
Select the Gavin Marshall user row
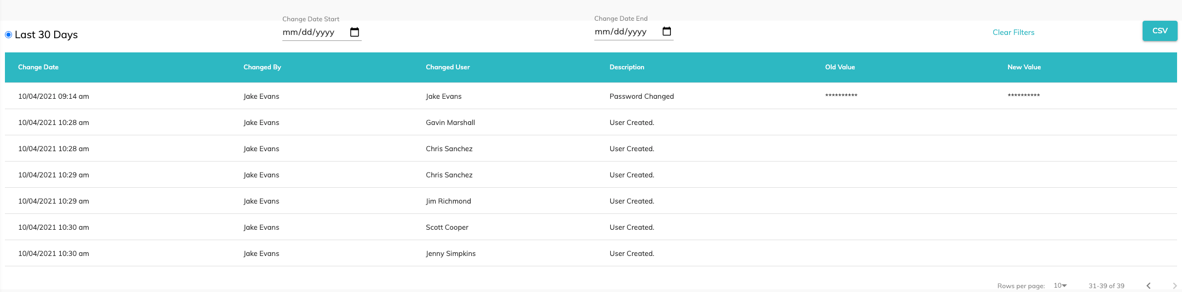coord(450,123)
